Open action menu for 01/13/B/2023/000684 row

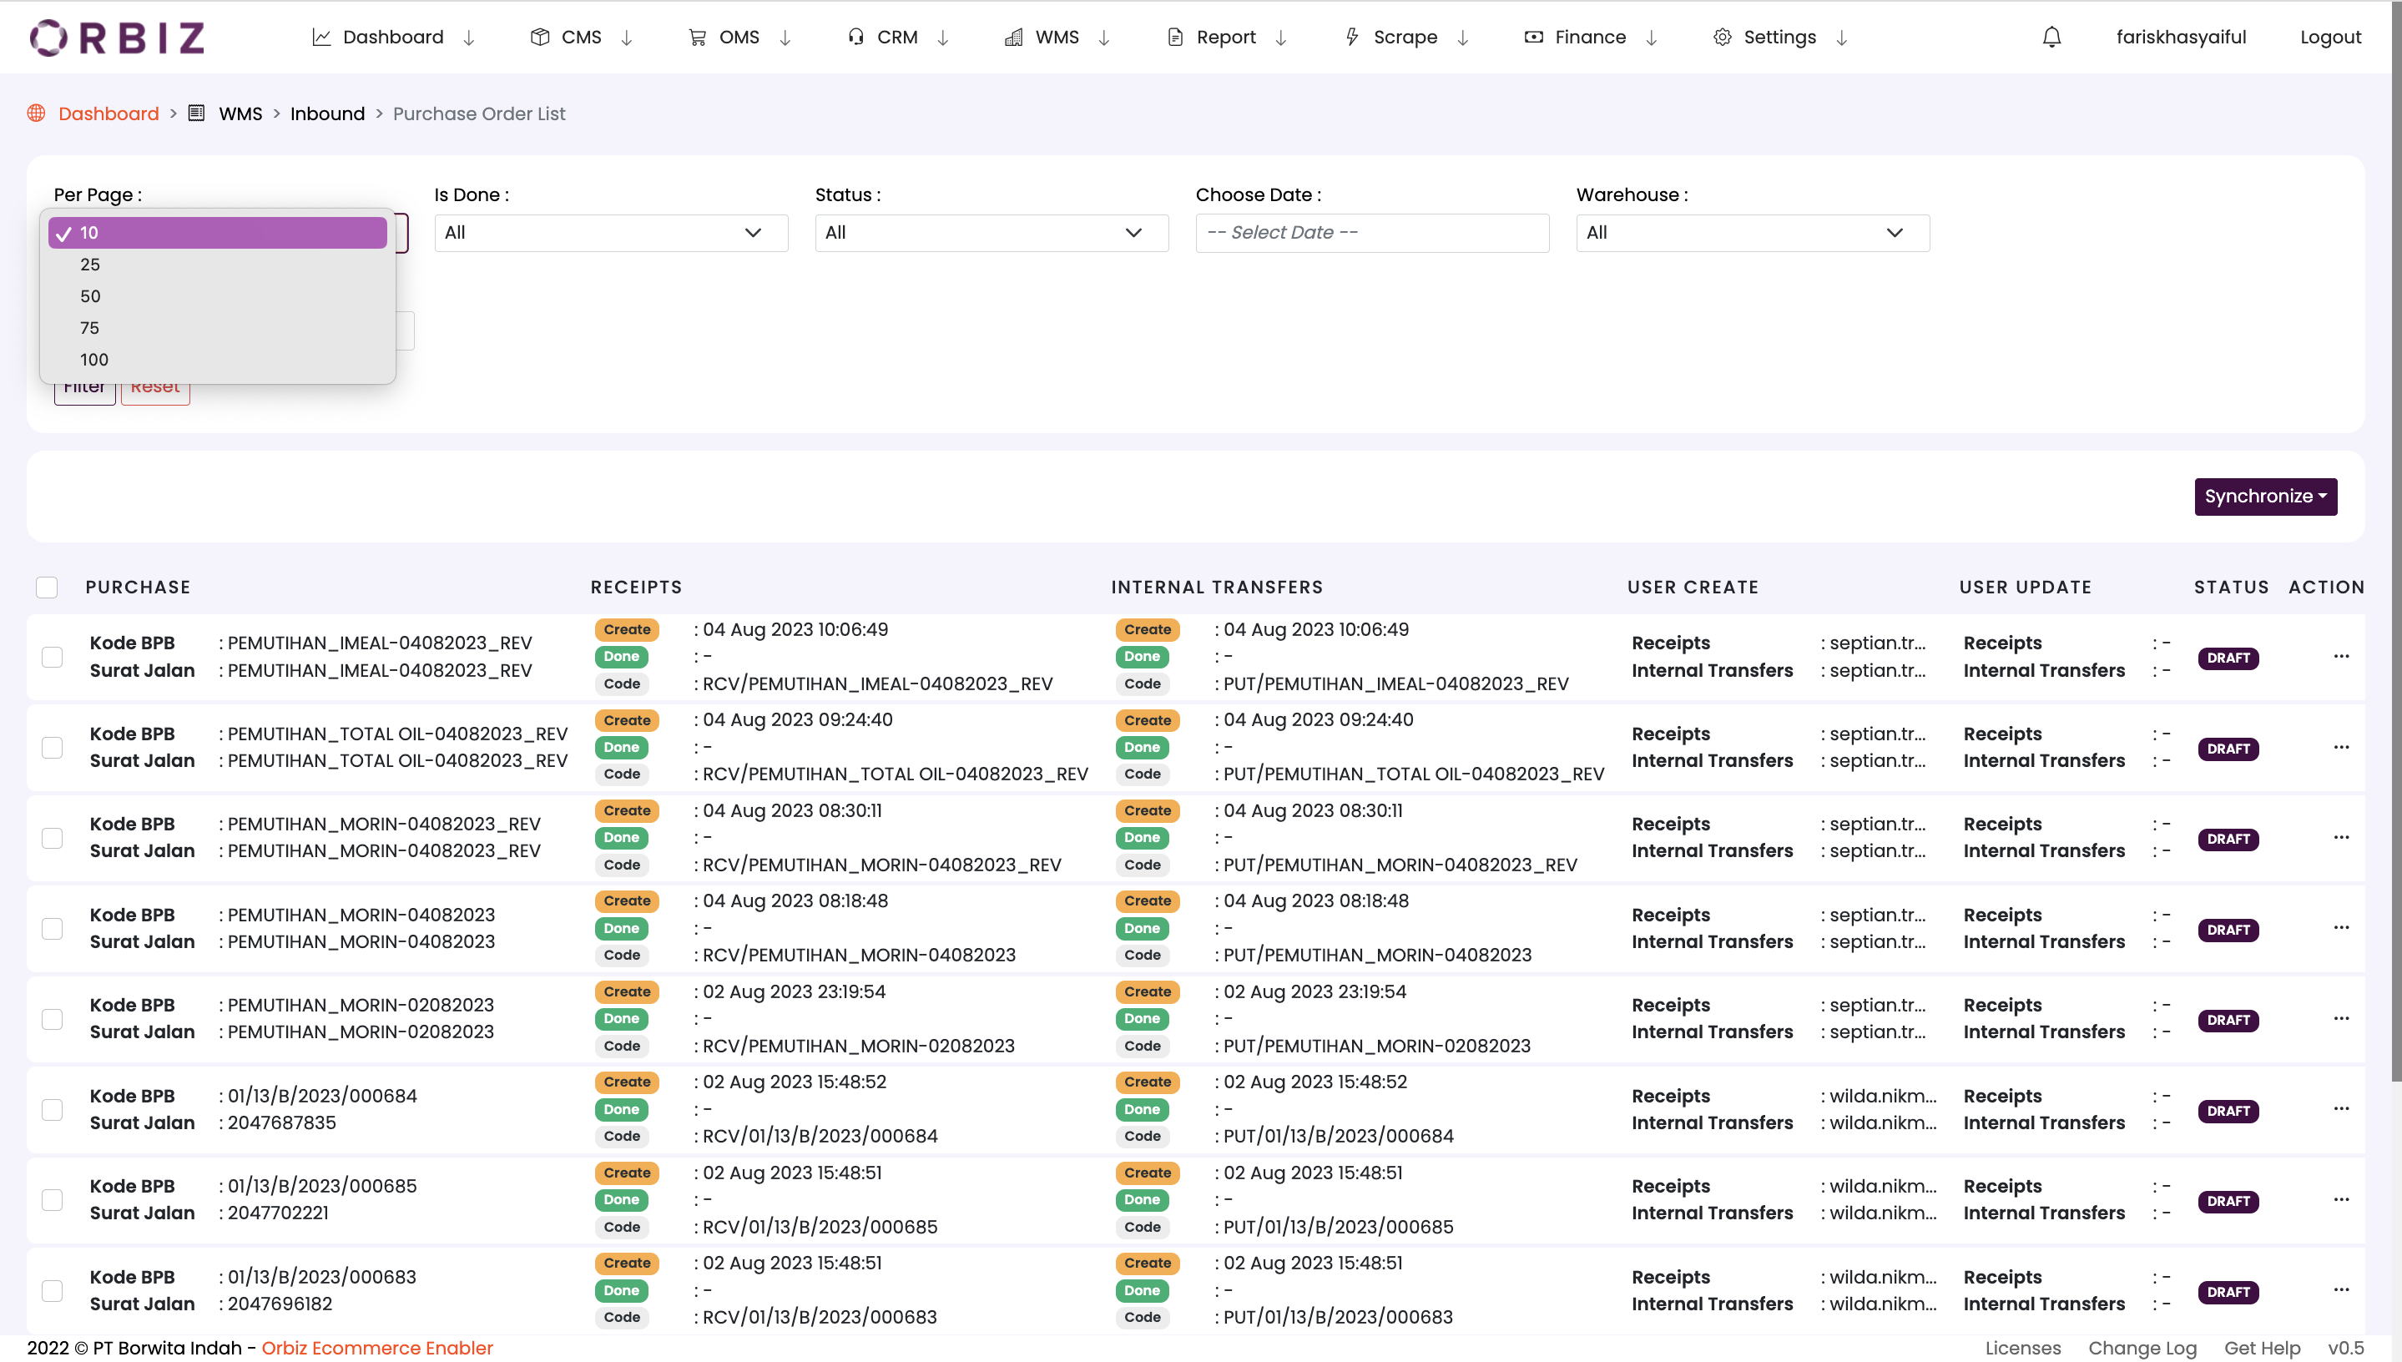click(x=2341, y=1108)
